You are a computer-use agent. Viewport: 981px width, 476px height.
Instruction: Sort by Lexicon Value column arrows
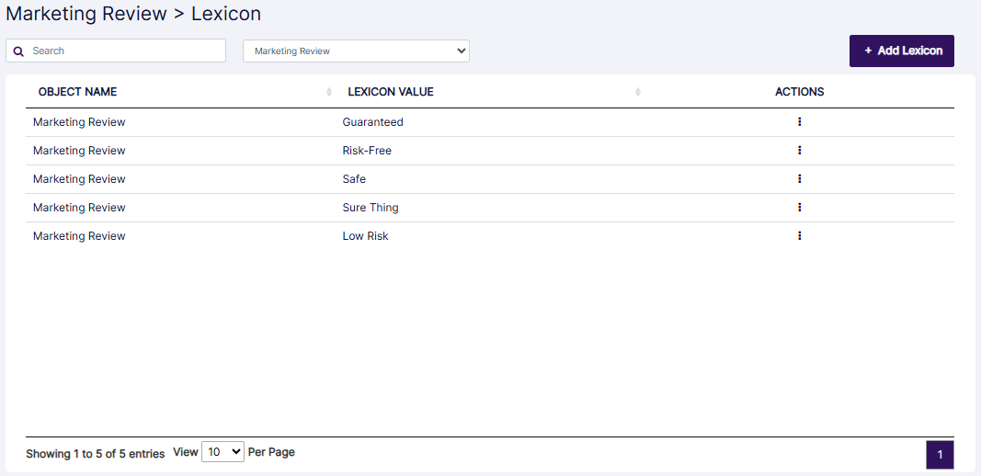[637, 92]
